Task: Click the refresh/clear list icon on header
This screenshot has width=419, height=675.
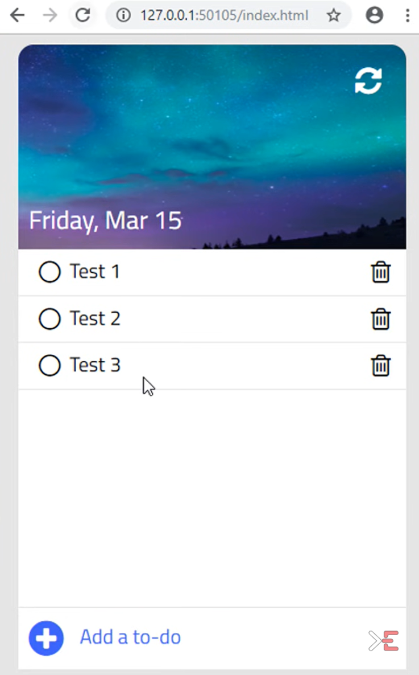Action: pyautogui.click(x=368, y=81)
